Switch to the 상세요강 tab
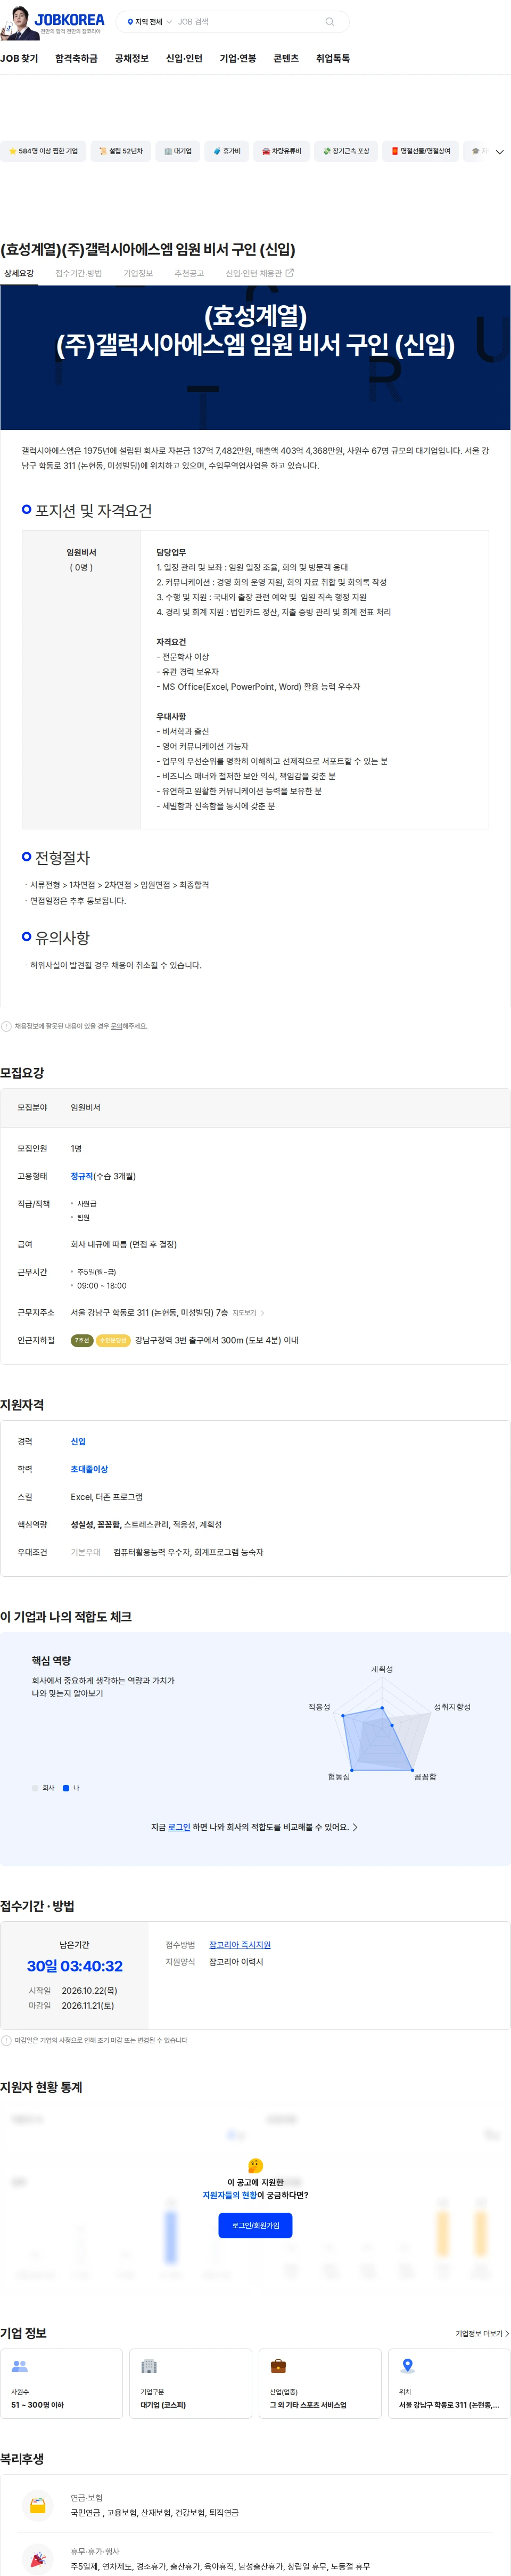 tap(18, 273)
